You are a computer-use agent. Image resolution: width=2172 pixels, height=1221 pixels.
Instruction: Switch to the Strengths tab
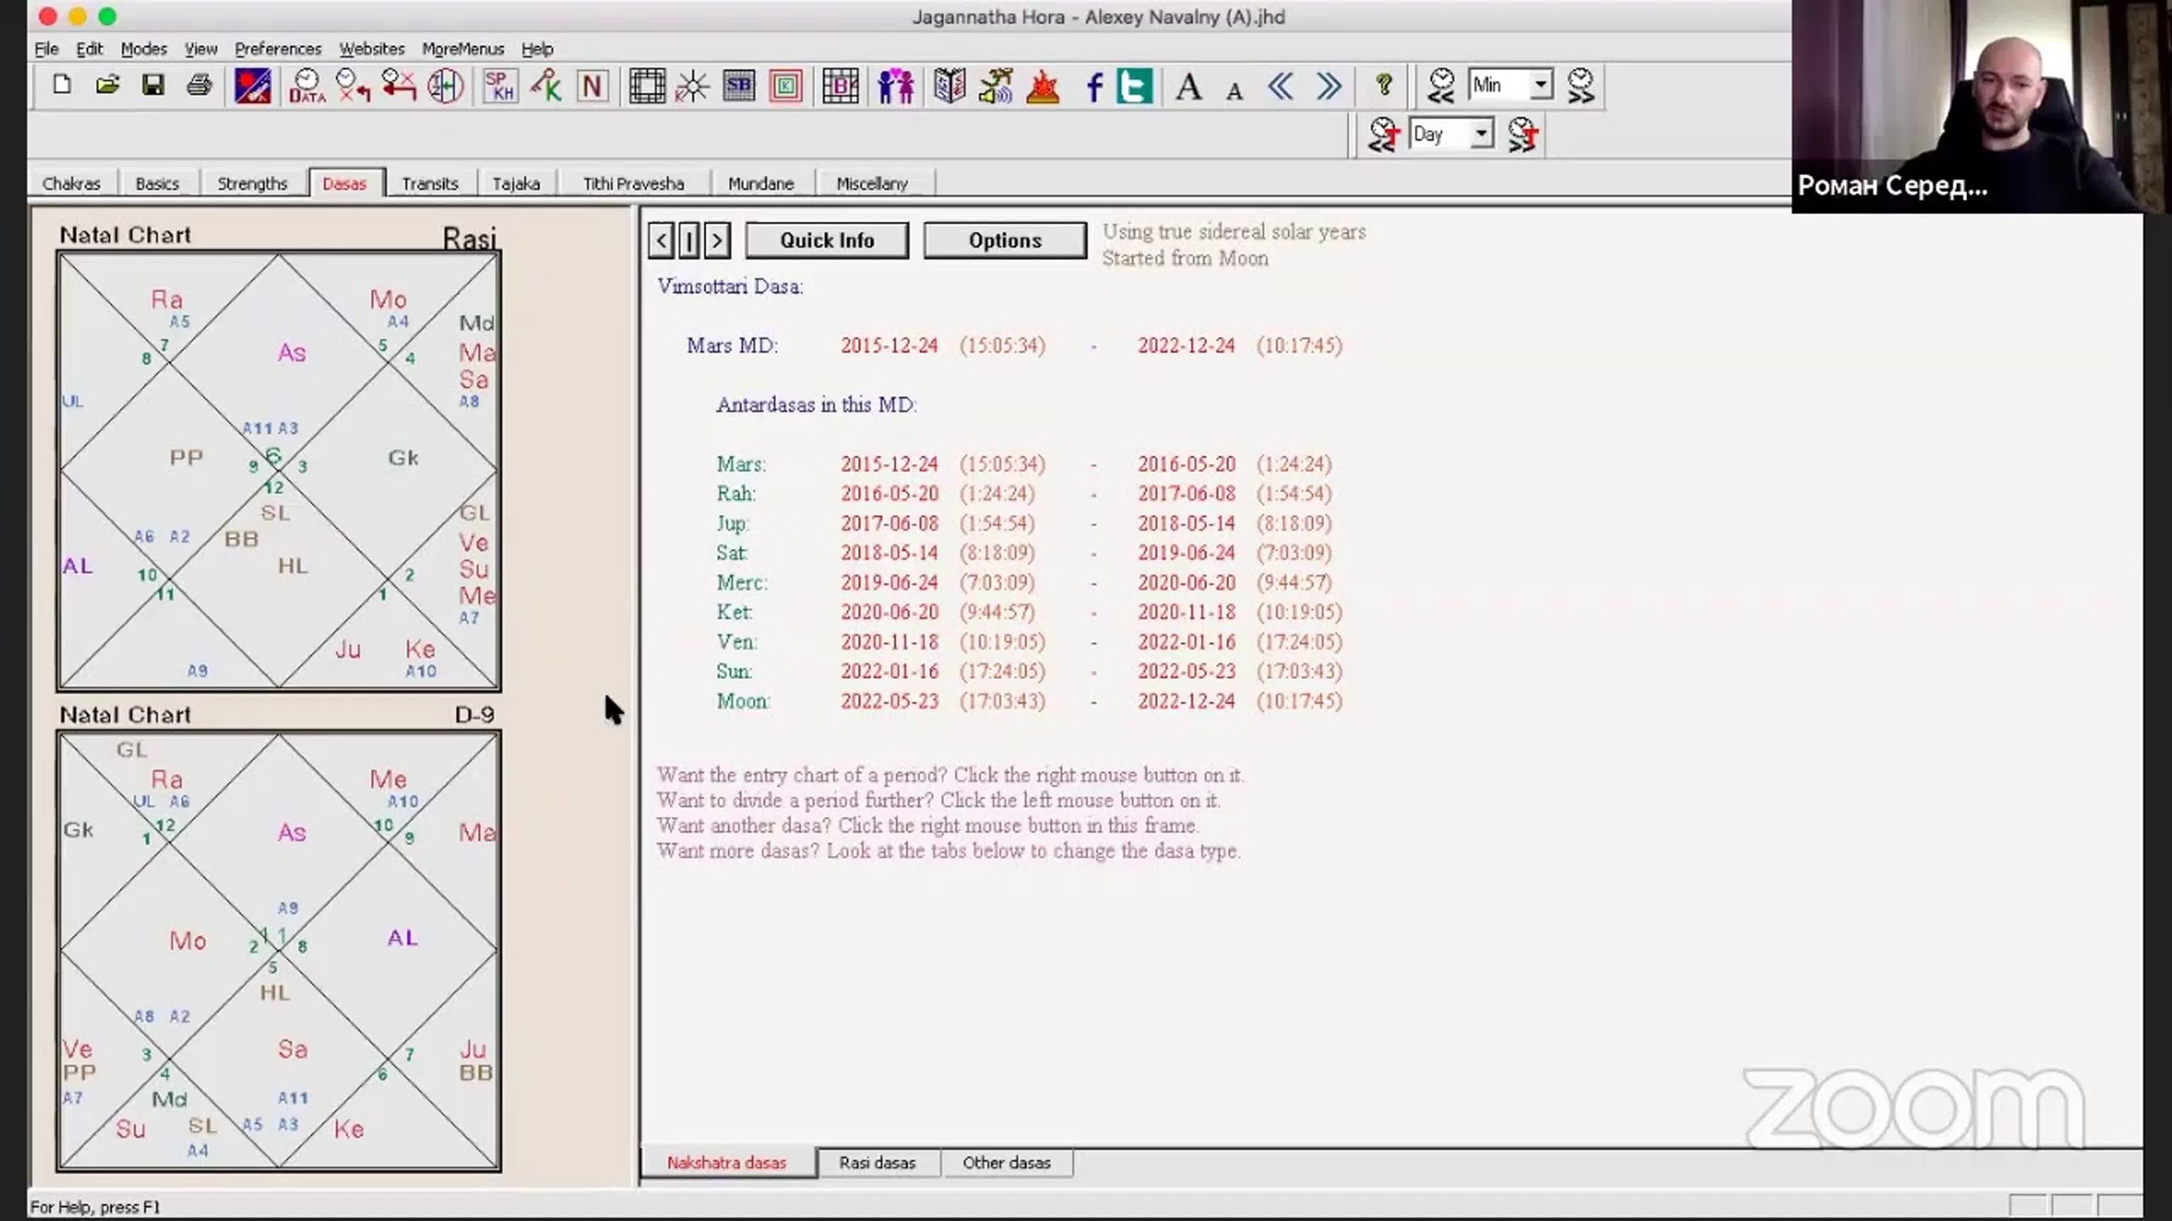(x=252, y=183)
